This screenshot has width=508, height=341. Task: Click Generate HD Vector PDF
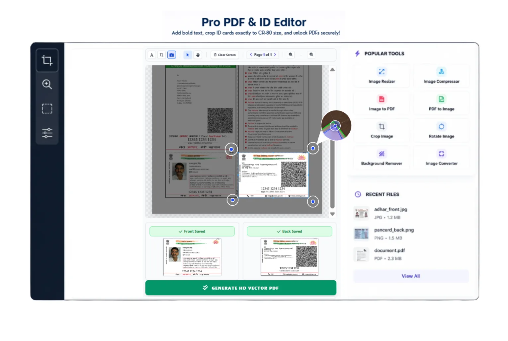(241, 288)
